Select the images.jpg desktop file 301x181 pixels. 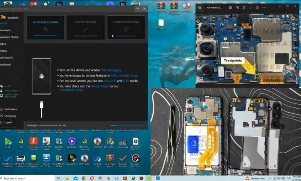(123, 143)
